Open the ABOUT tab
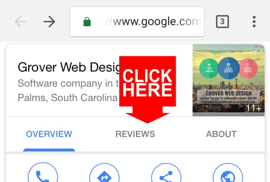This screenshot has width=270, height=182. tap(221, 134)
